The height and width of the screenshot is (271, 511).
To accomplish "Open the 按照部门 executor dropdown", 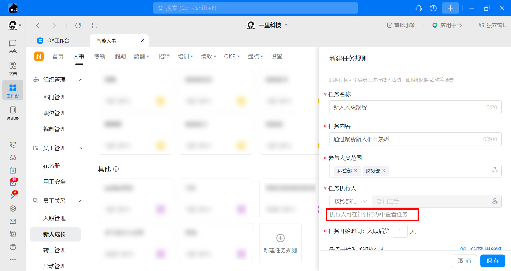I will tap(351, 201).
